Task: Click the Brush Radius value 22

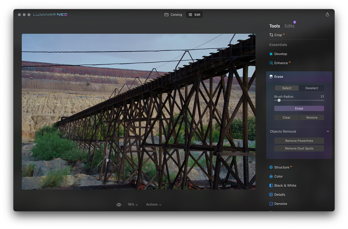Action: tap(322, 96)
